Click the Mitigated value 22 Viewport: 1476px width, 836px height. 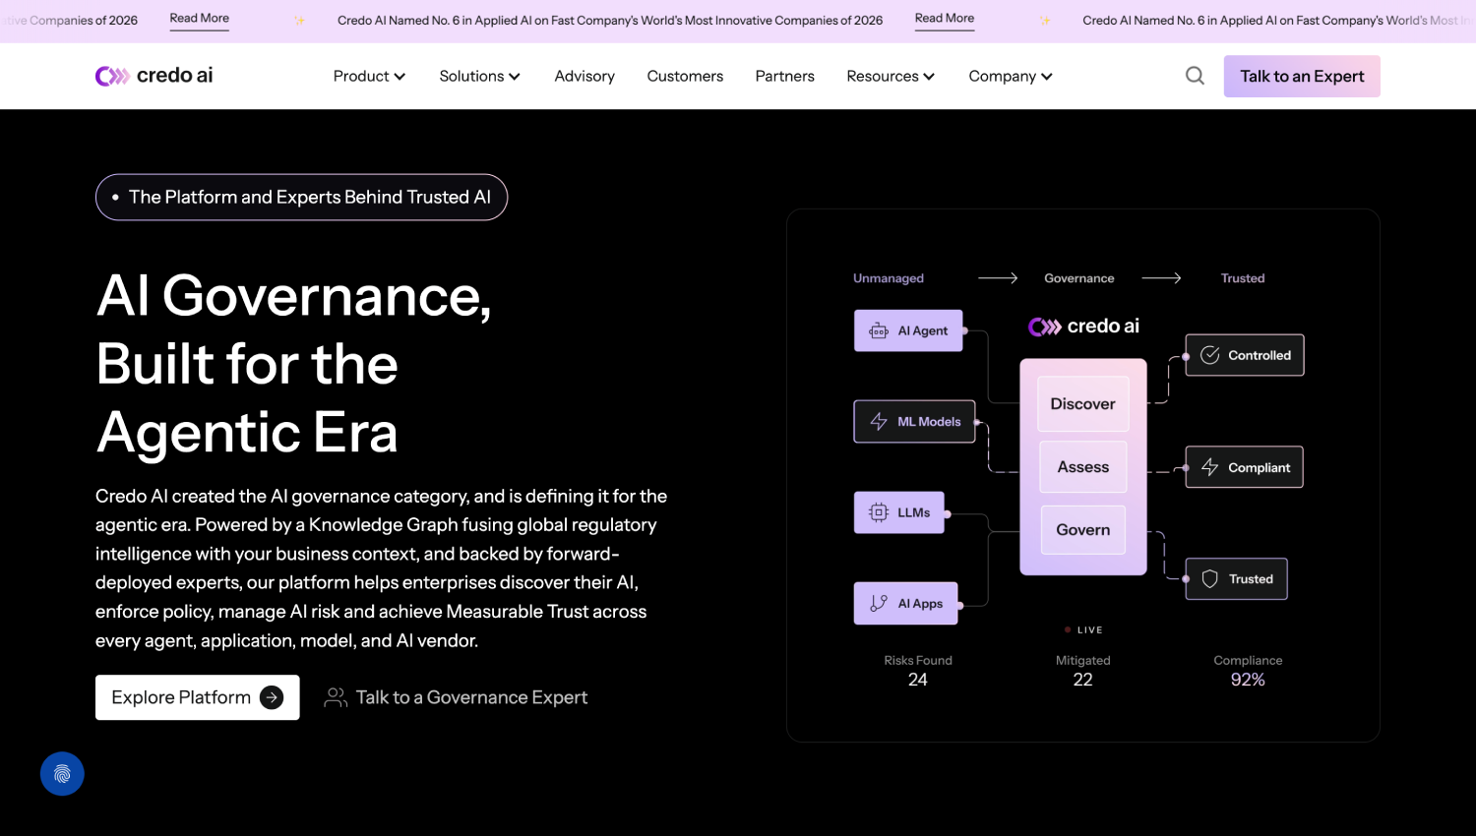tap(1083, 680)
